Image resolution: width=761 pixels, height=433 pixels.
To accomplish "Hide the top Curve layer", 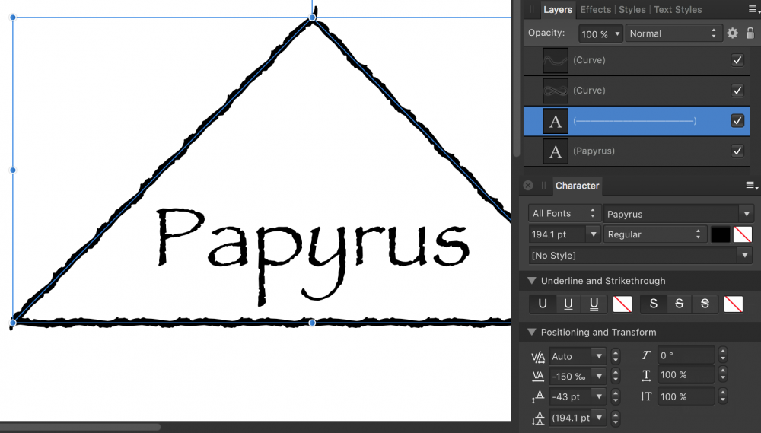I will pyautogui.click(x=737, y=60).
